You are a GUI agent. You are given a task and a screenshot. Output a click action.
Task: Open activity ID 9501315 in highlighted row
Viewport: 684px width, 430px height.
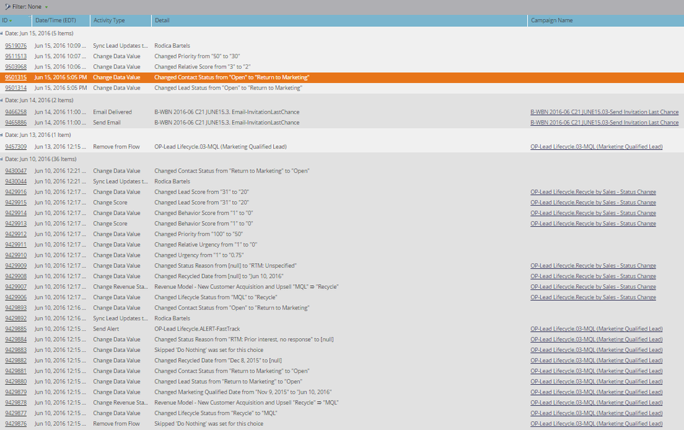tap(16, 77)
